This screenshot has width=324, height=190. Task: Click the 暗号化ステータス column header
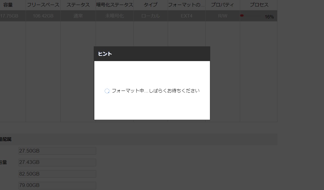(114, 5)
